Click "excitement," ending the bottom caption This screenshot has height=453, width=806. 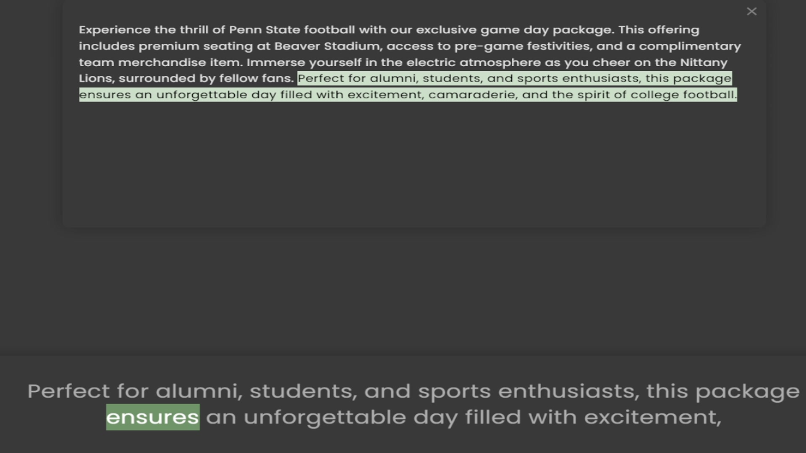(653, 417)
